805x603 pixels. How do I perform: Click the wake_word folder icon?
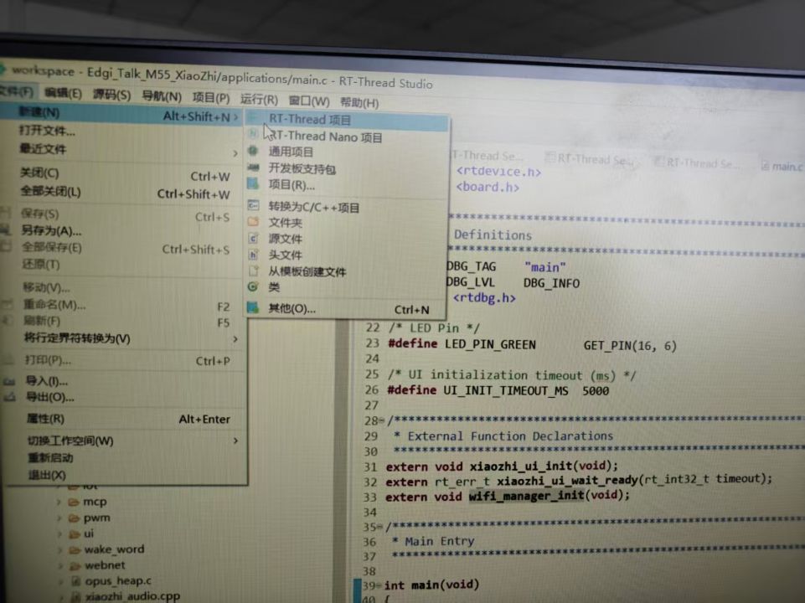click(x=75, y=550)
